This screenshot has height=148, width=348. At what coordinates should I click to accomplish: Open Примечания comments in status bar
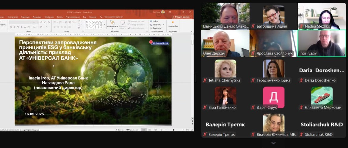click(132, 130)
